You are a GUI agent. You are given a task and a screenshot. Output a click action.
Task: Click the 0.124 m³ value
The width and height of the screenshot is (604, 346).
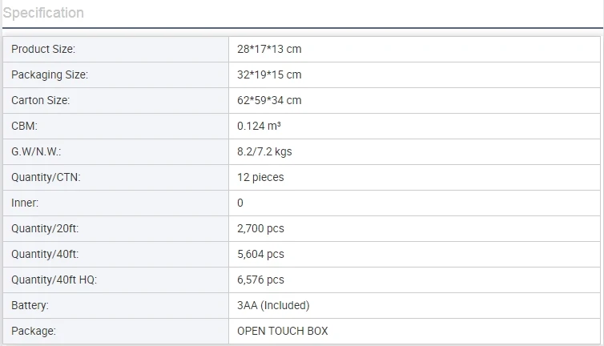(259, 126)
